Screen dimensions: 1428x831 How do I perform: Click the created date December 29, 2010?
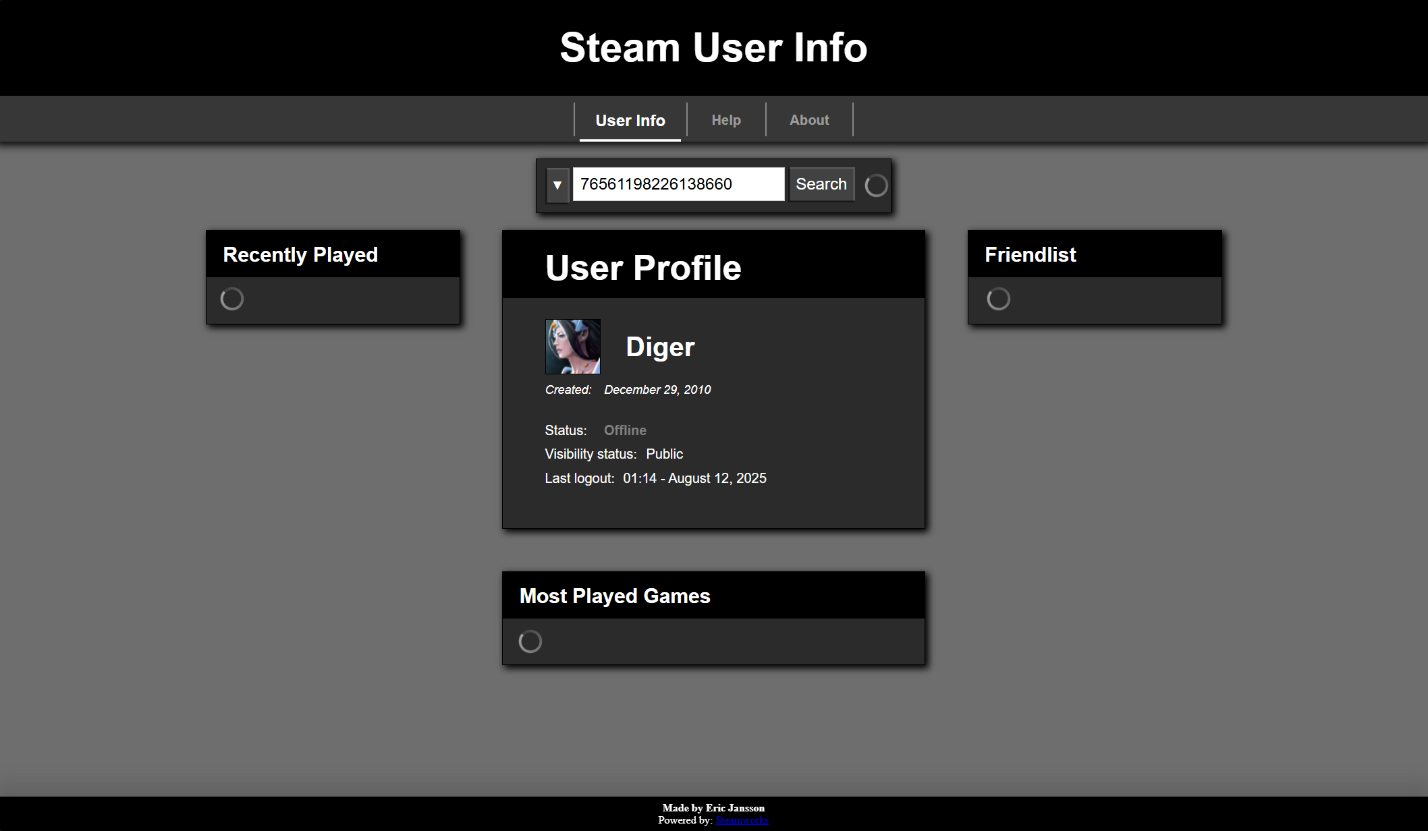(x=657, y=390)
